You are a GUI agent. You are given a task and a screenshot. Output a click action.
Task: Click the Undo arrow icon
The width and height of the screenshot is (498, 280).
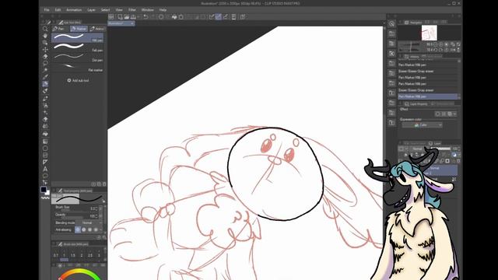click(146, 17)
